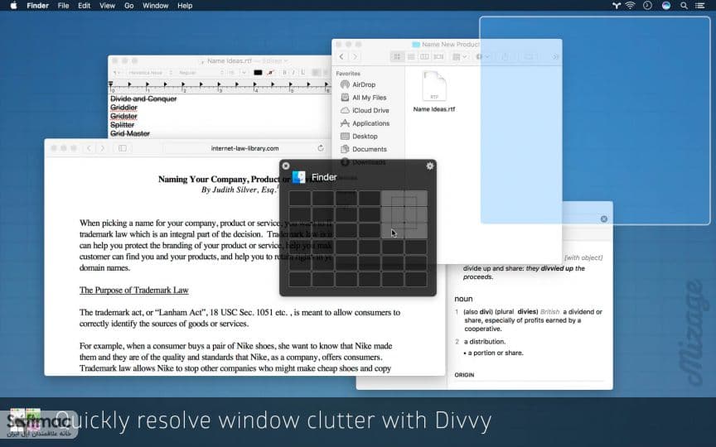Open the TextEdit typeface style dropdown

point(201,73)
